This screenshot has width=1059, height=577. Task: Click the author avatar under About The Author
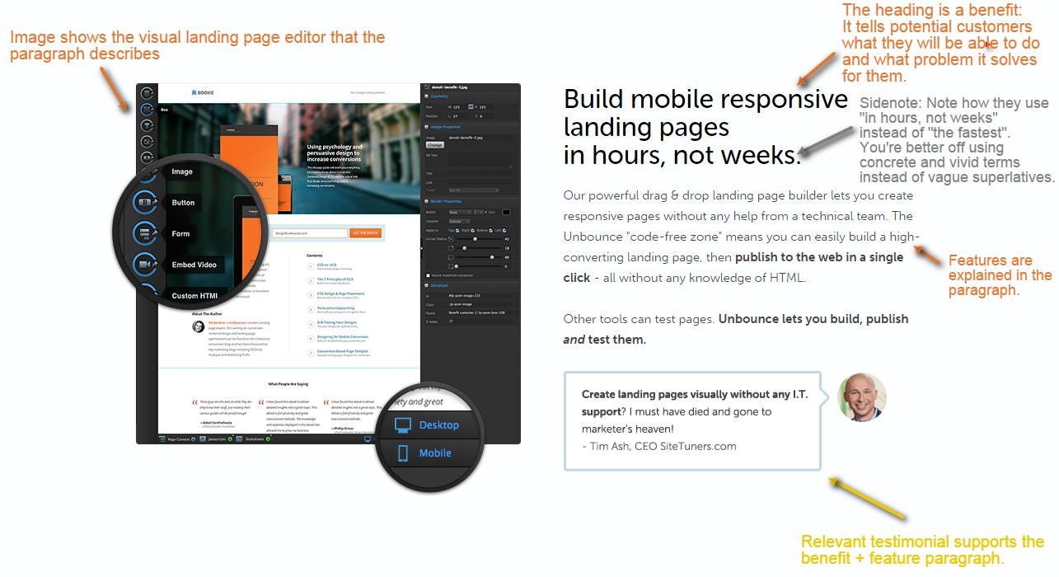pos(198,326)
